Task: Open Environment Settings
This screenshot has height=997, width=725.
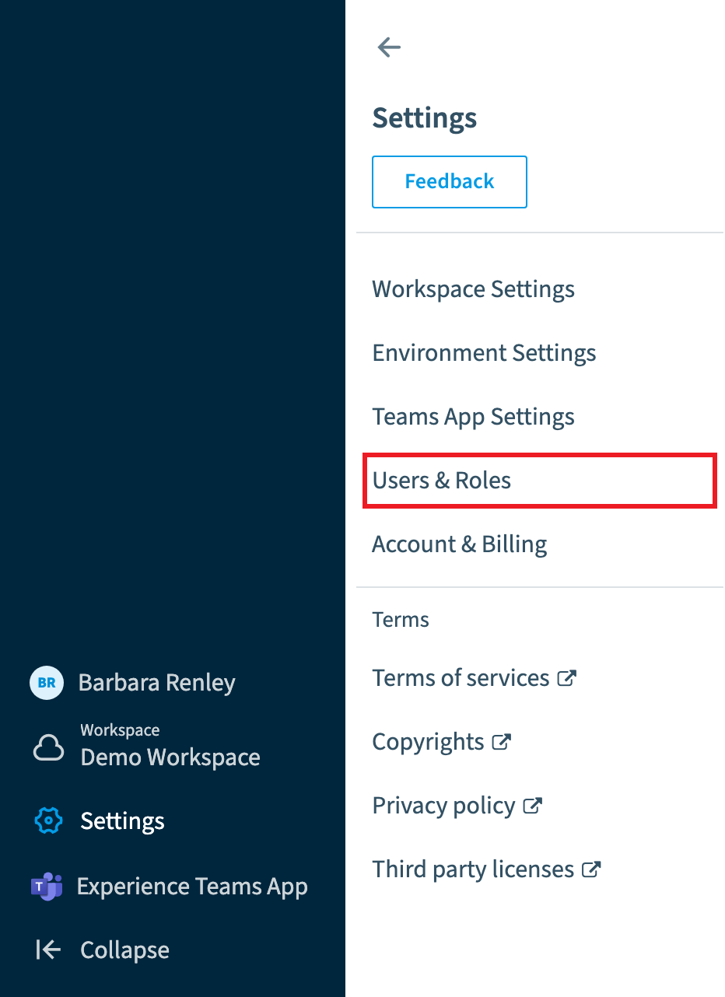Action: [x=484, y=353]
